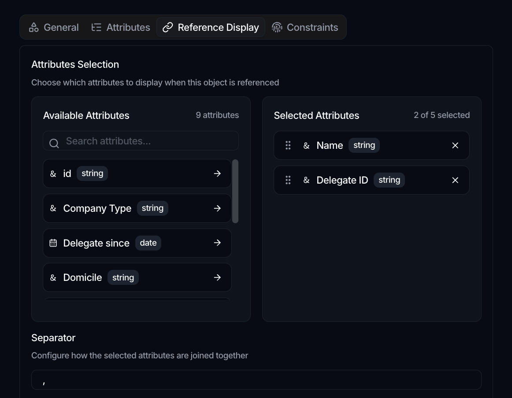Add the id attribute with its arrow

(x=218, y=173)
